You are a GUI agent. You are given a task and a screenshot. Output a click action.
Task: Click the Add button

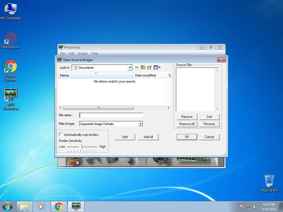pyautogui.click(x=125, y=137)
